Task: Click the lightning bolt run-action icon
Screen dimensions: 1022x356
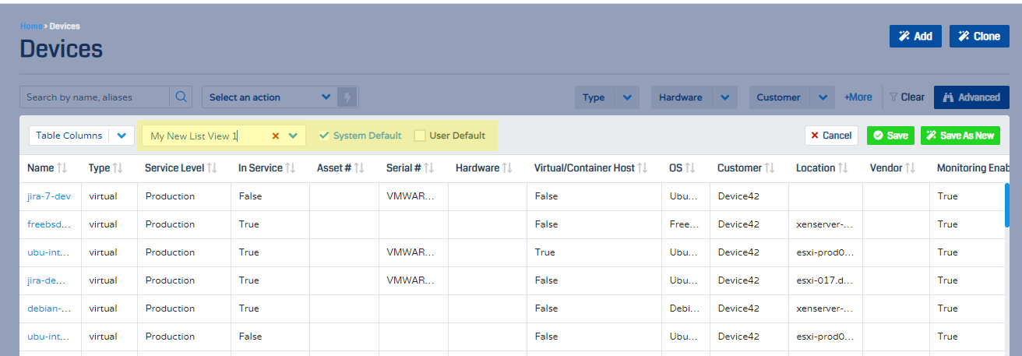Action: [348, 97]
